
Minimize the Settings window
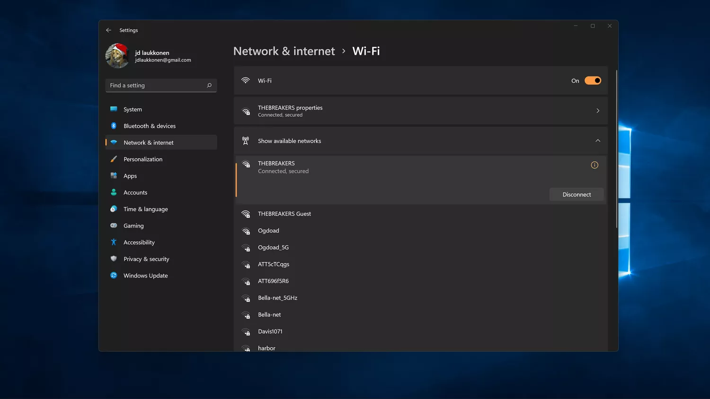[x=576, y=26]
